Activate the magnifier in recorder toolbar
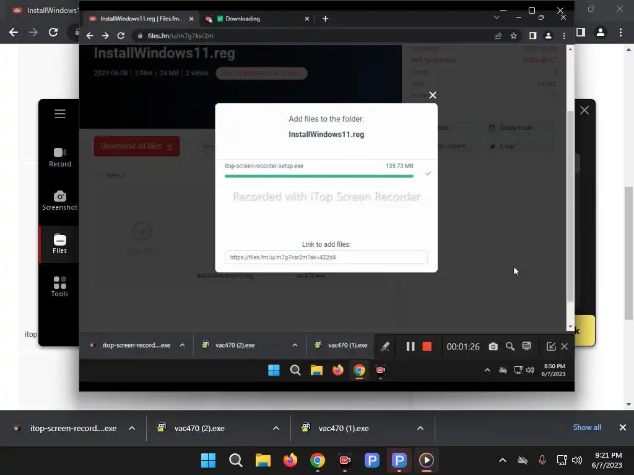634x475 pixels. [x=510, y=346]
